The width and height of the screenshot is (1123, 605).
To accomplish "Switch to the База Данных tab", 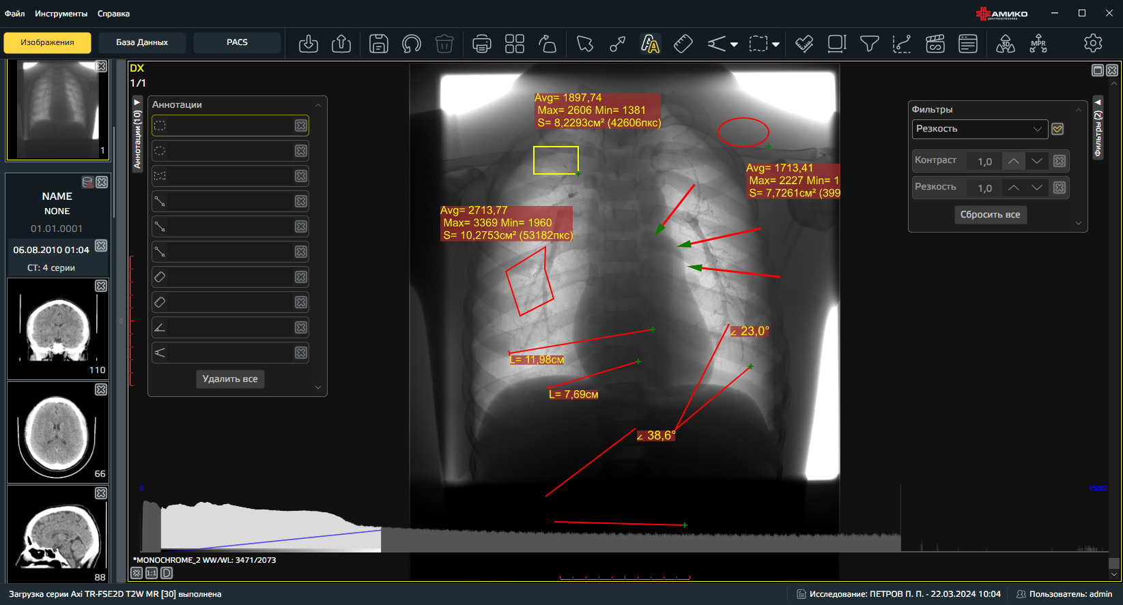I will pyautogui.click(x=142, y=42).
